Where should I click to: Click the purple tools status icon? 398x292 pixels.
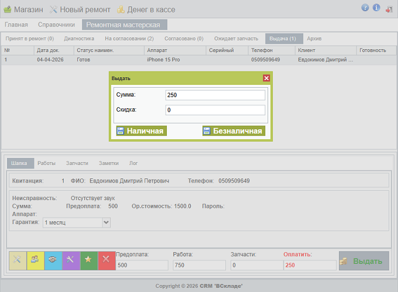pyautogui.click(x=71, y=260)
